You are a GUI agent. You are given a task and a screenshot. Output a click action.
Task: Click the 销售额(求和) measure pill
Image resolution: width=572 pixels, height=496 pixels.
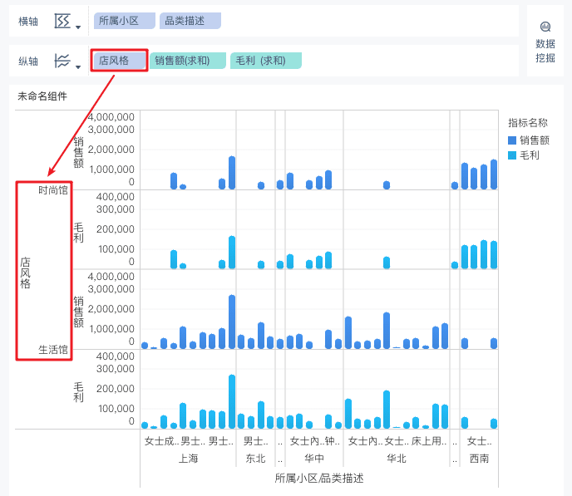(x=188, y=61)
